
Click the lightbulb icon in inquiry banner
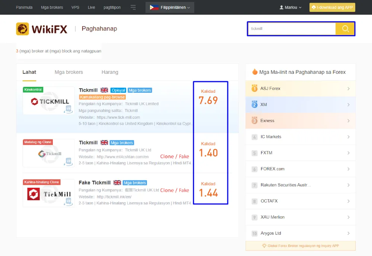tap(264, 246)
